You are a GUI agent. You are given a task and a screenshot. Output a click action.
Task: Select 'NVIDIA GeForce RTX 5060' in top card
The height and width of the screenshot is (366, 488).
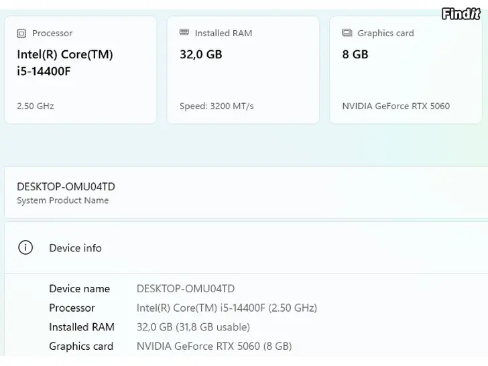pyautogui.click(x=396, y=106)
